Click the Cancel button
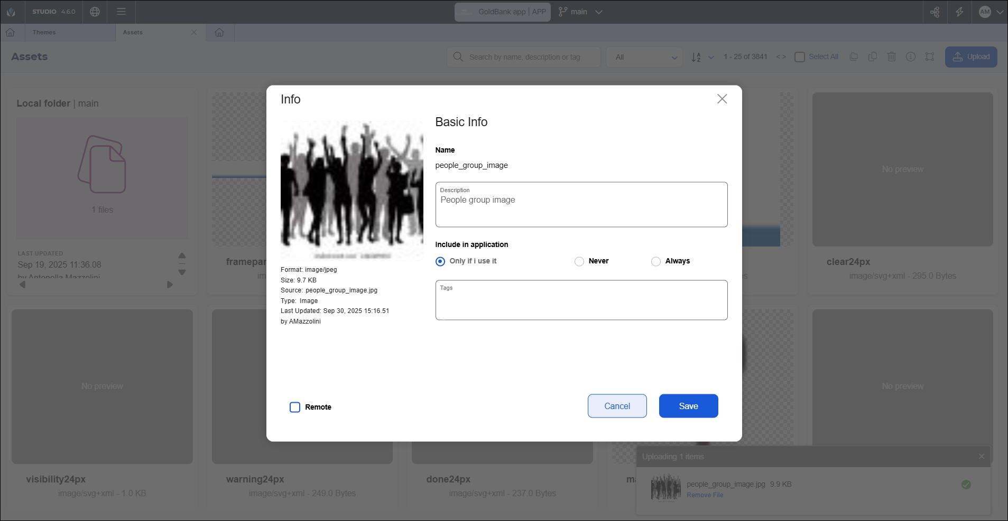The height and width of the screenshot is (521, 1008). (617, 406)
